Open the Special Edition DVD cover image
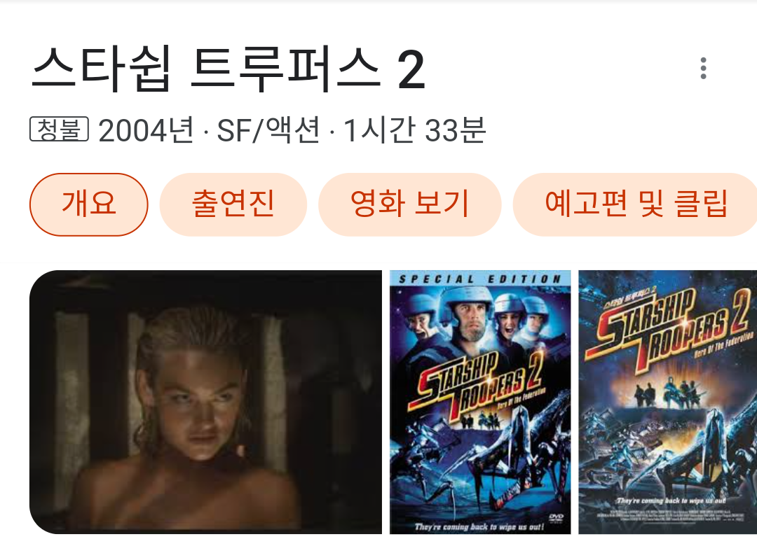The height and width of the screenshot is (553, 757). (480, 402)
